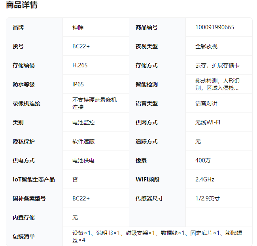
Task: Click the value 软件遮蔽
Action: coord(83,141)
